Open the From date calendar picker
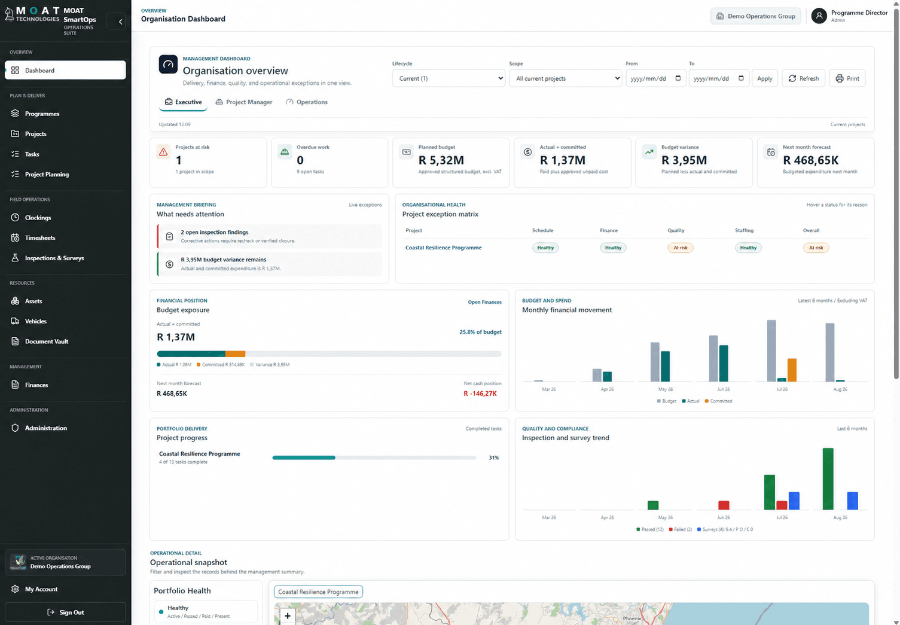This screenshot has width=900, height=625. [x=678, y=78]
